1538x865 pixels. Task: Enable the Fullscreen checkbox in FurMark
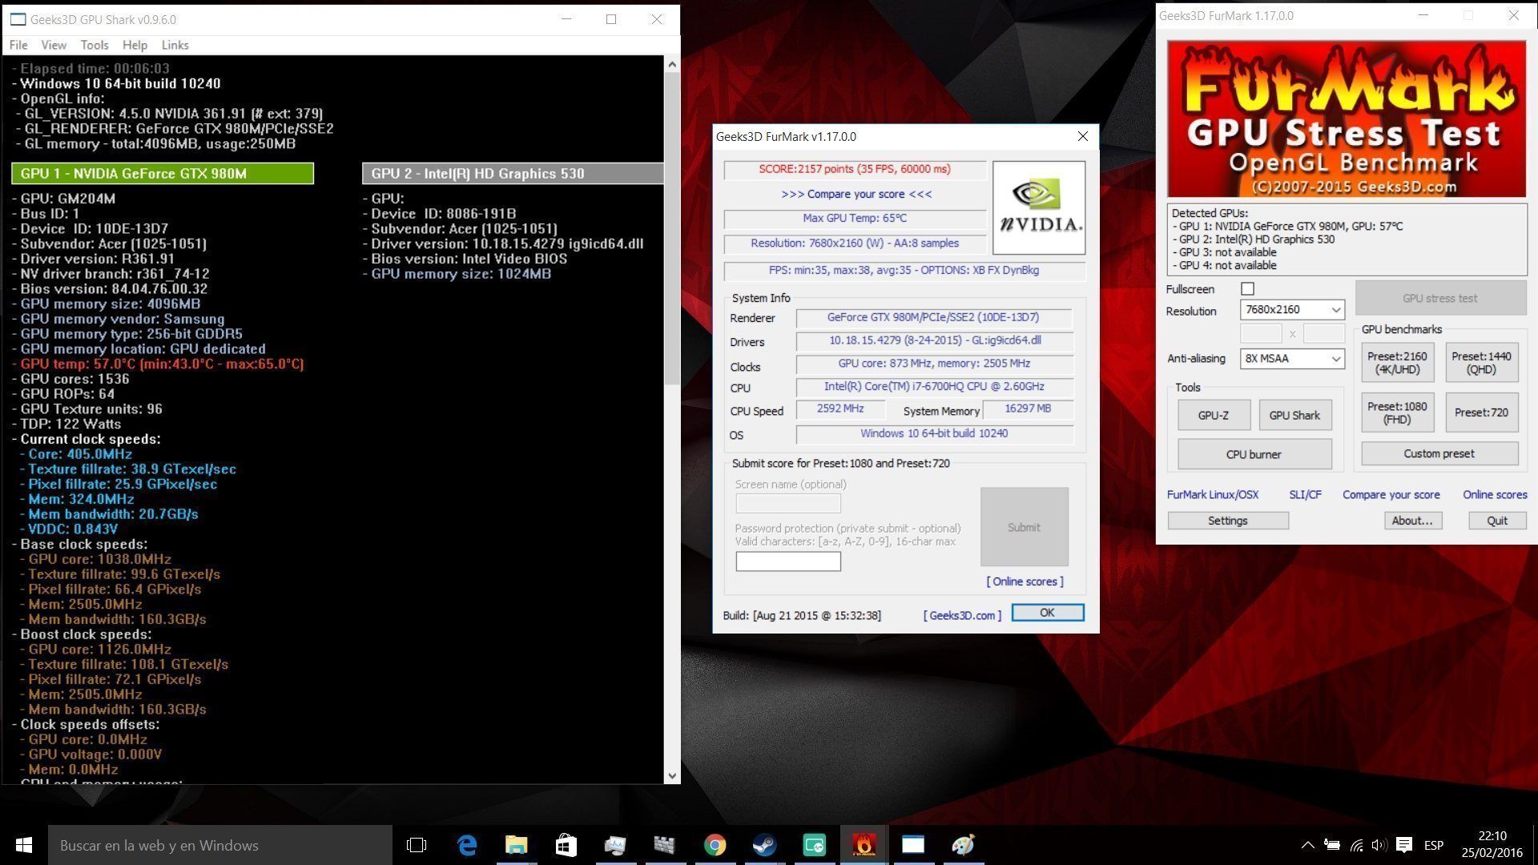(1247, 289)
